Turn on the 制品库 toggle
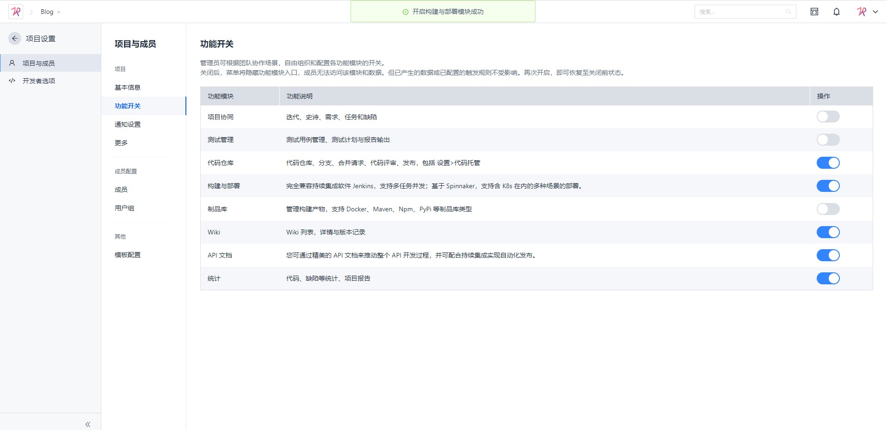887x430 pixels. [x=828, y=209]
